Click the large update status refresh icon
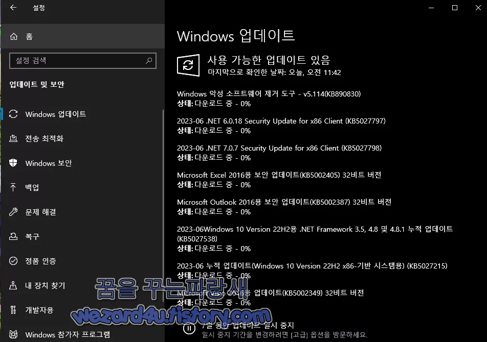Screen dimensions: 487x342 [x=188, y=65]
